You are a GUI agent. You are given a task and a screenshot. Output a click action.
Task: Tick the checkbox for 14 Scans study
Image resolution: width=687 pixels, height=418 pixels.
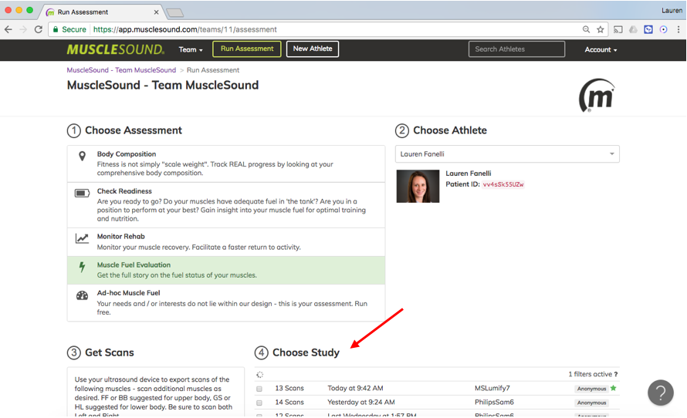coord(259,403)
